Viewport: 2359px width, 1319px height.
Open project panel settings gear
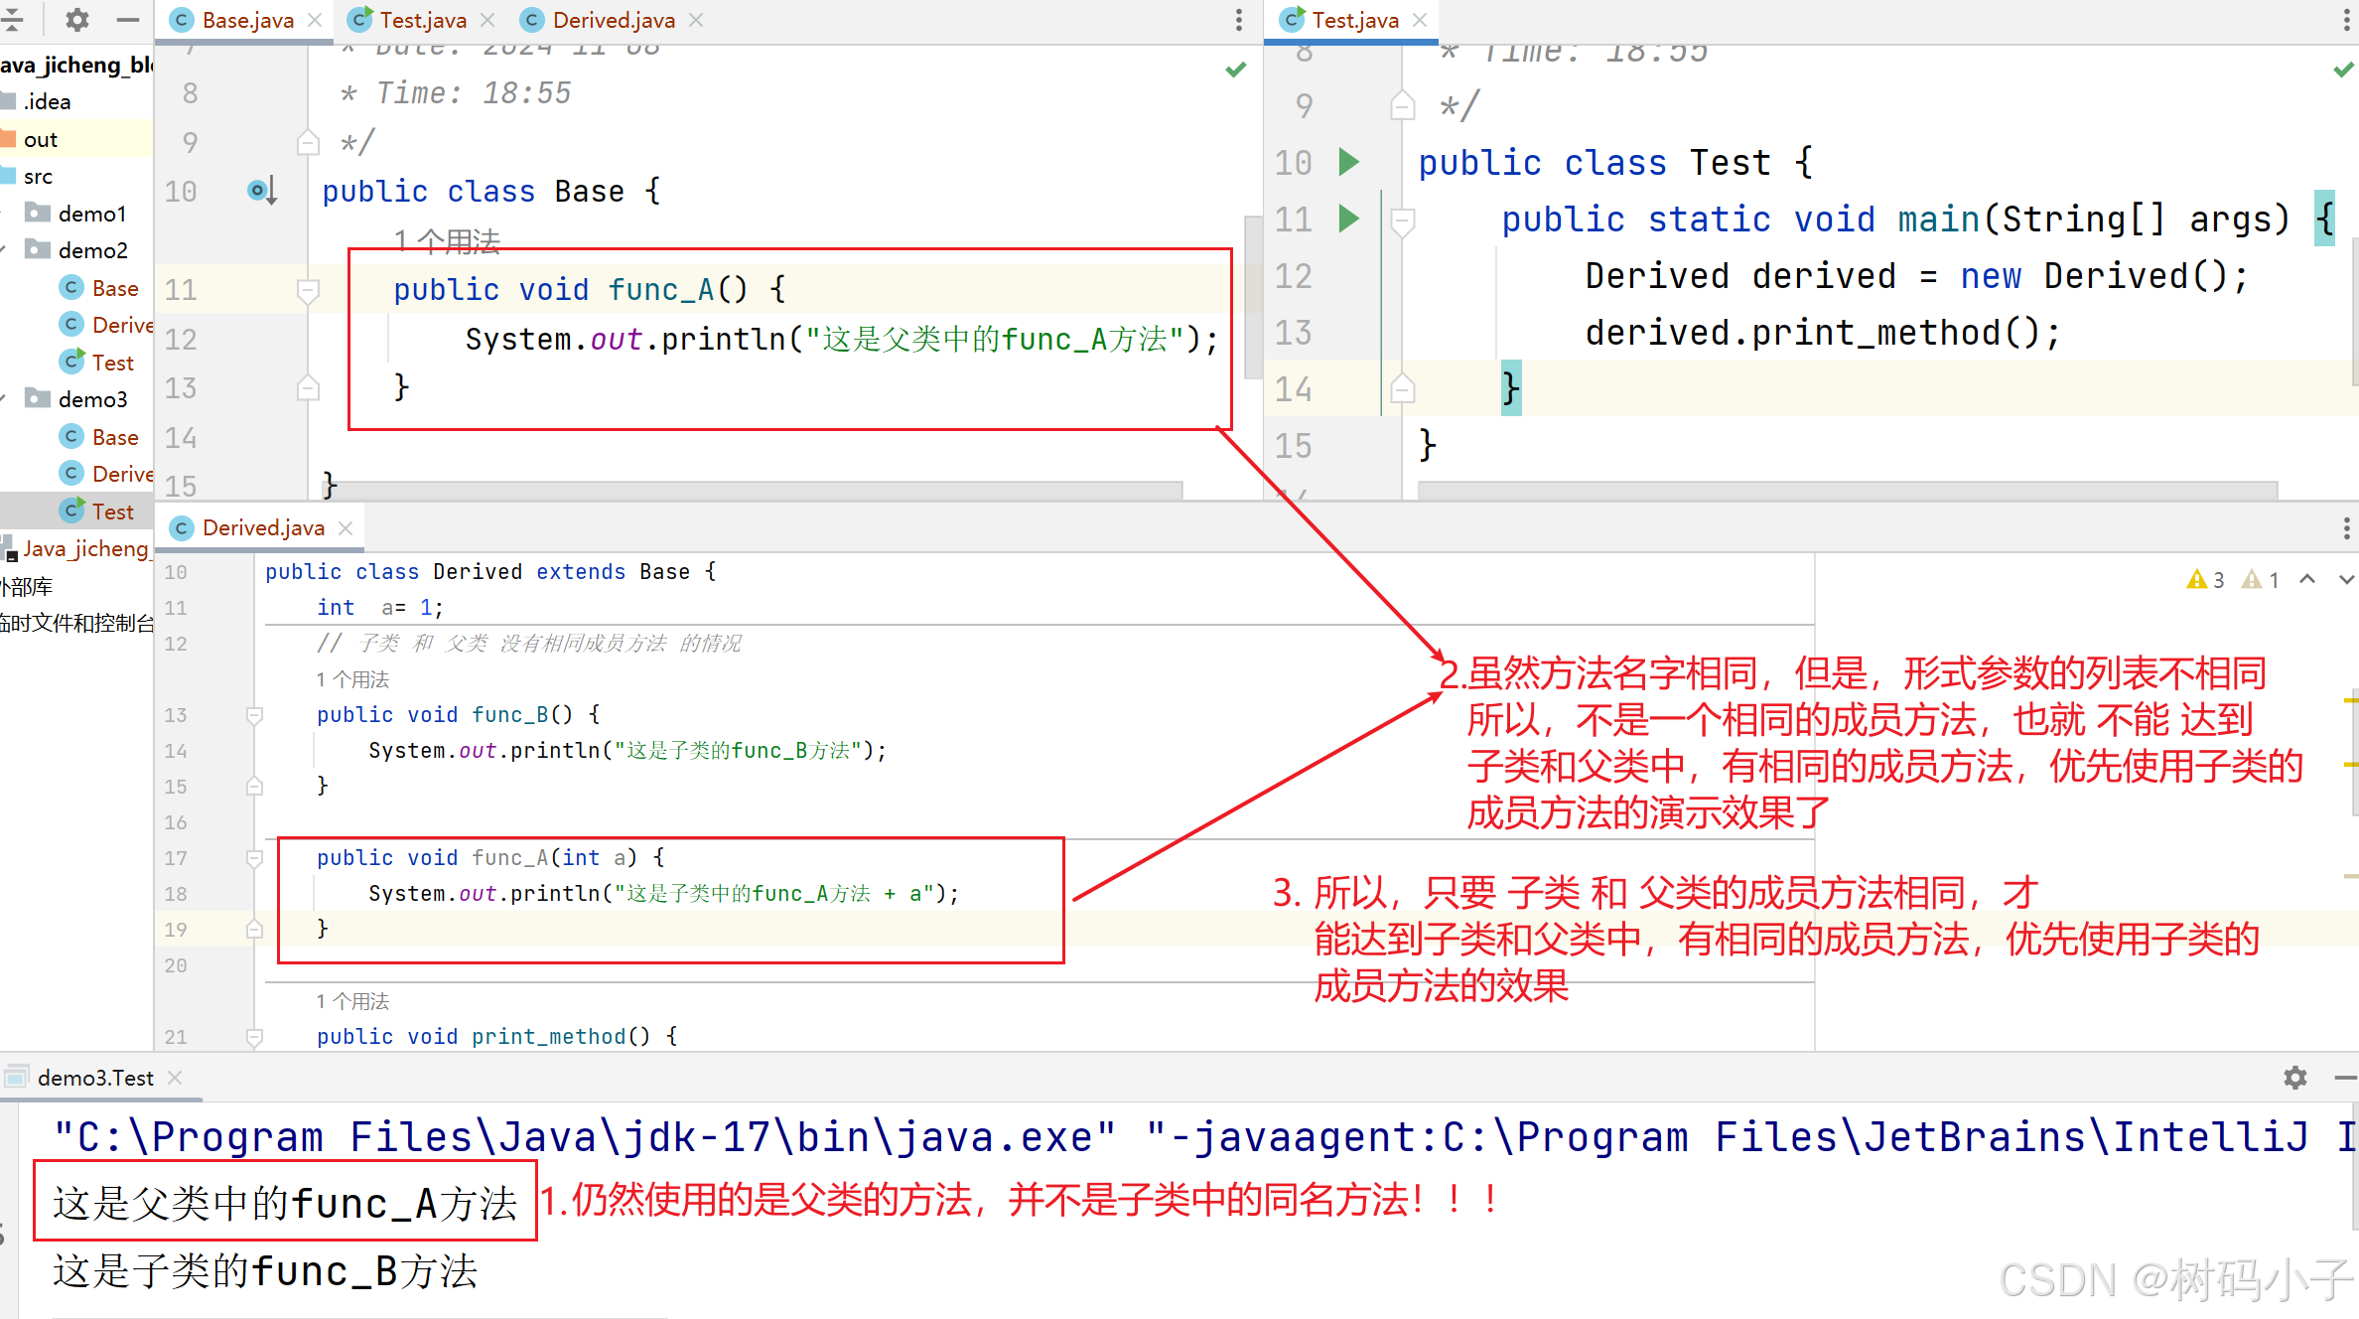[x=77, y=19]
